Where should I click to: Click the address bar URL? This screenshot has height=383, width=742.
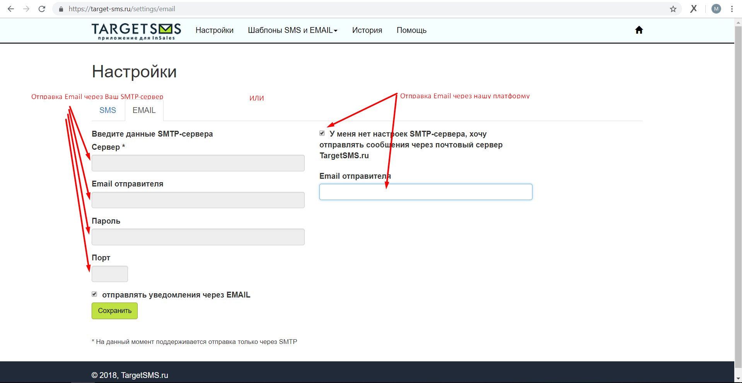point(122,9)
